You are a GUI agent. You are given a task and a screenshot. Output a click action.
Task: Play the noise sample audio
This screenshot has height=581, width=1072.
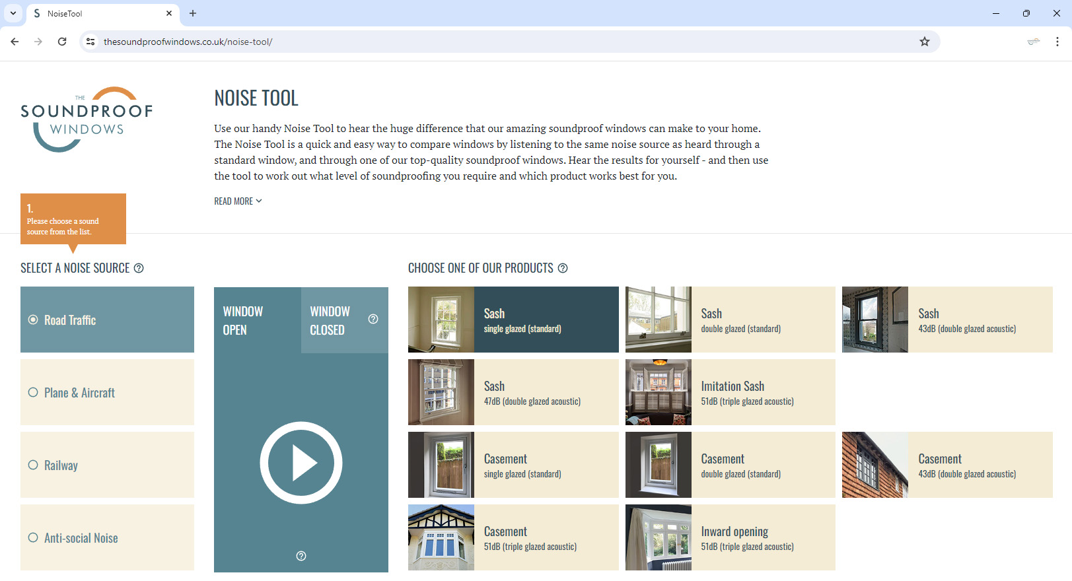pos(301,463)
